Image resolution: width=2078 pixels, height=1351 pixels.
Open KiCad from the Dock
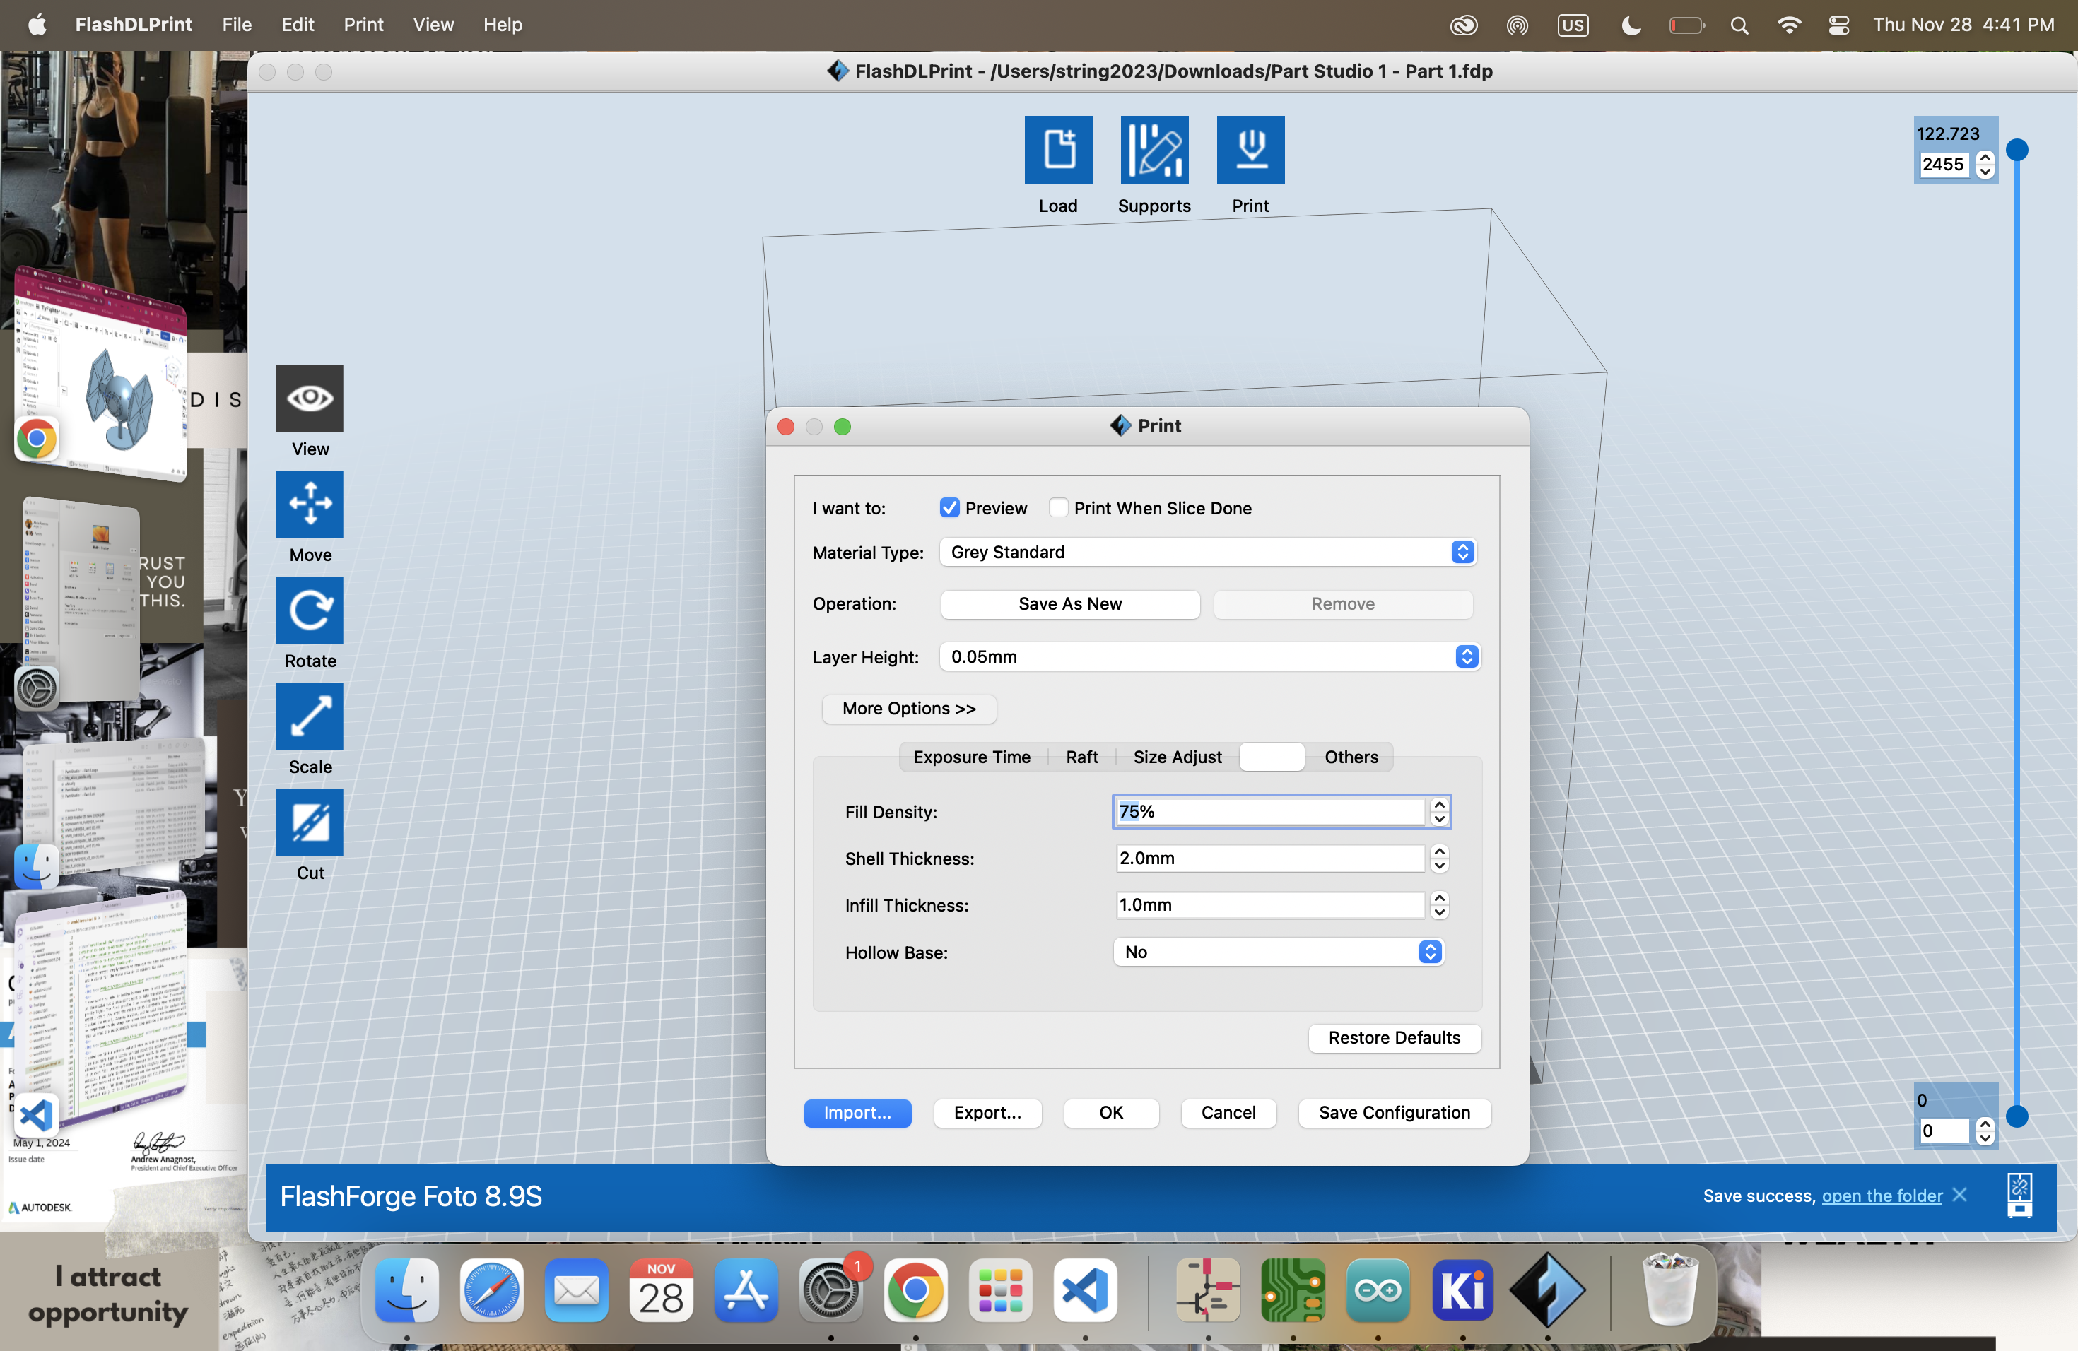click(1462, 1290)
